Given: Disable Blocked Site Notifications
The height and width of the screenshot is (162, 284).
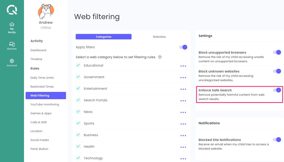Looking at the screenshot, I should 277,140.
